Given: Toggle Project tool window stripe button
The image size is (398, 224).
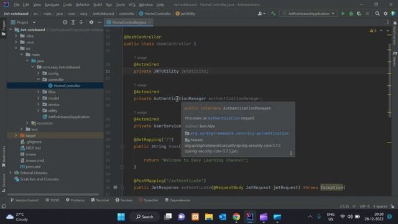Looking at the screenshot, I should click(4, 28).
